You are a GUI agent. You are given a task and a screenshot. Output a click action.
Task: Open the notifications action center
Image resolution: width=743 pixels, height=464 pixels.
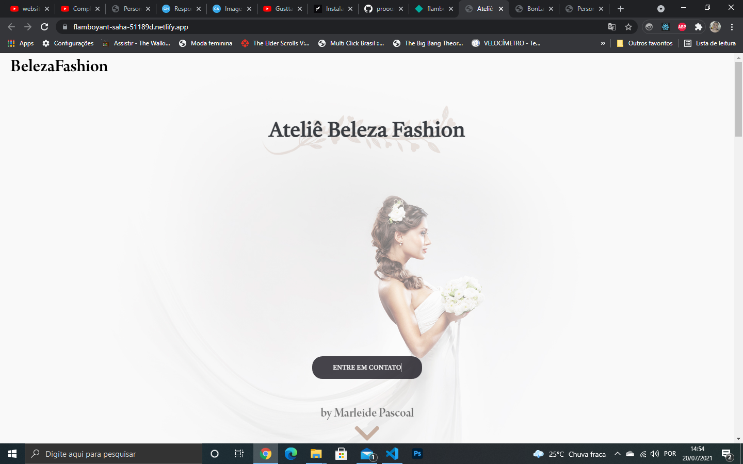(728, 454)
